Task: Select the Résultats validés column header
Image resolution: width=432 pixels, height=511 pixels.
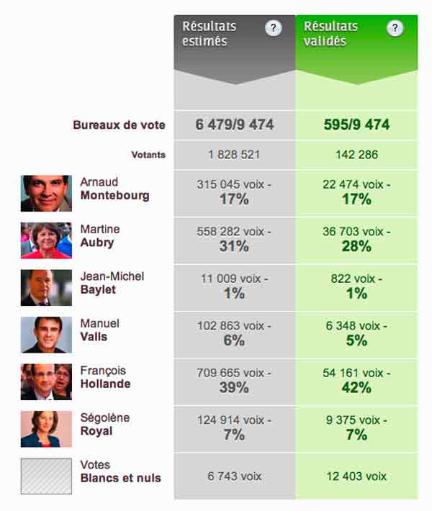Action: (356, 49)
